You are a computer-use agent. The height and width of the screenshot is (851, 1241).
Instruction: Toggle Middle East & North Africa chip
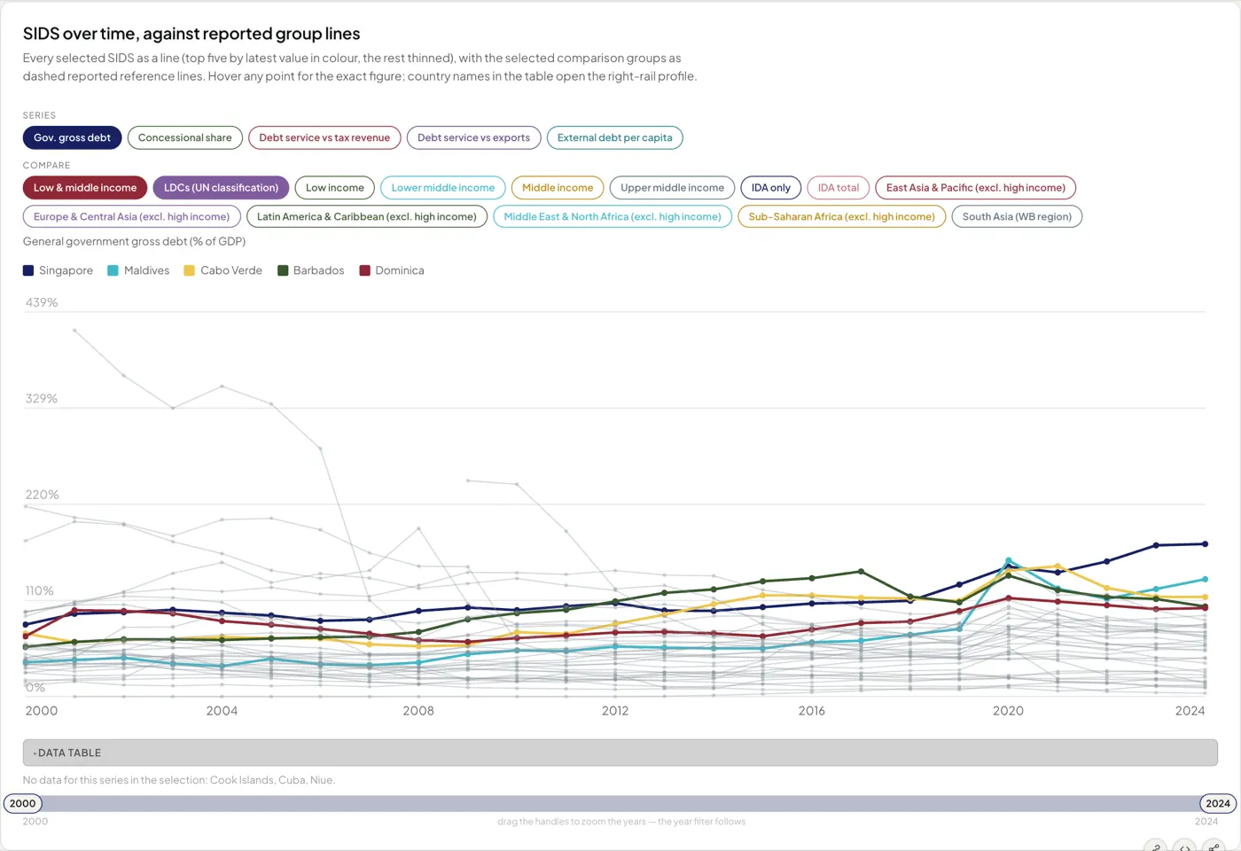pos(613,216)
